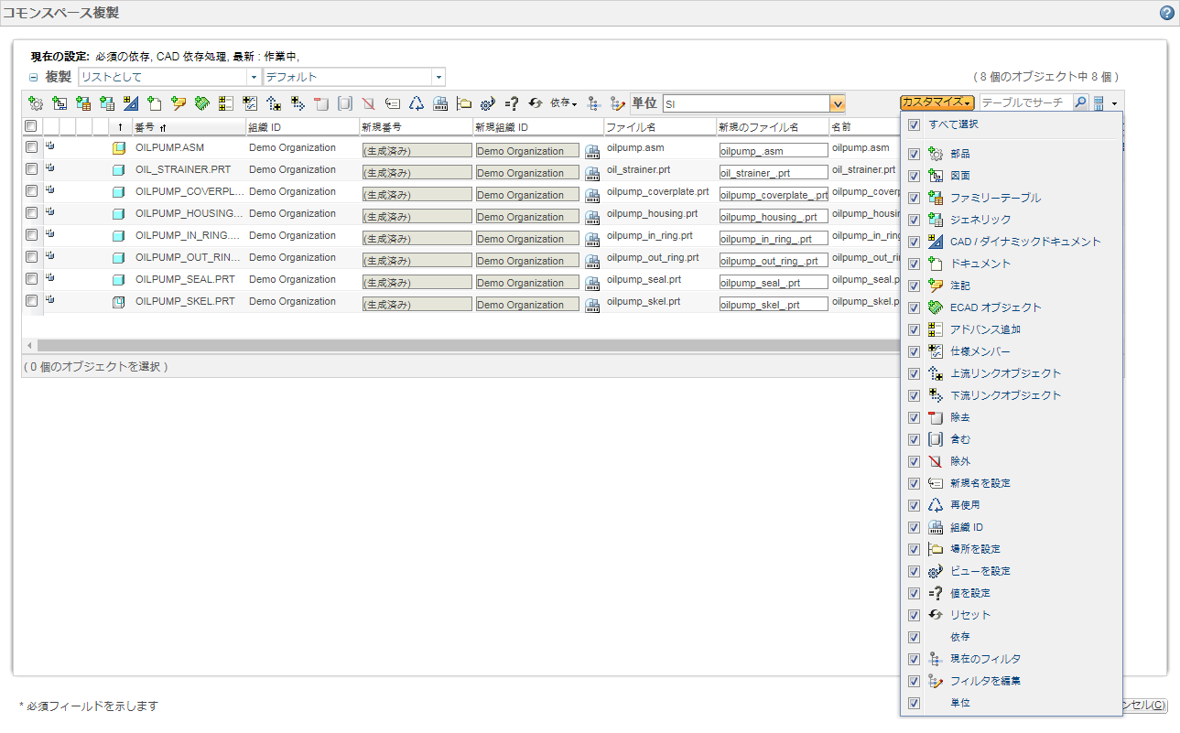Uncheck the ドキュメント option in customize menu
This screenshot has height=733, width=1180.
[914, 264]
